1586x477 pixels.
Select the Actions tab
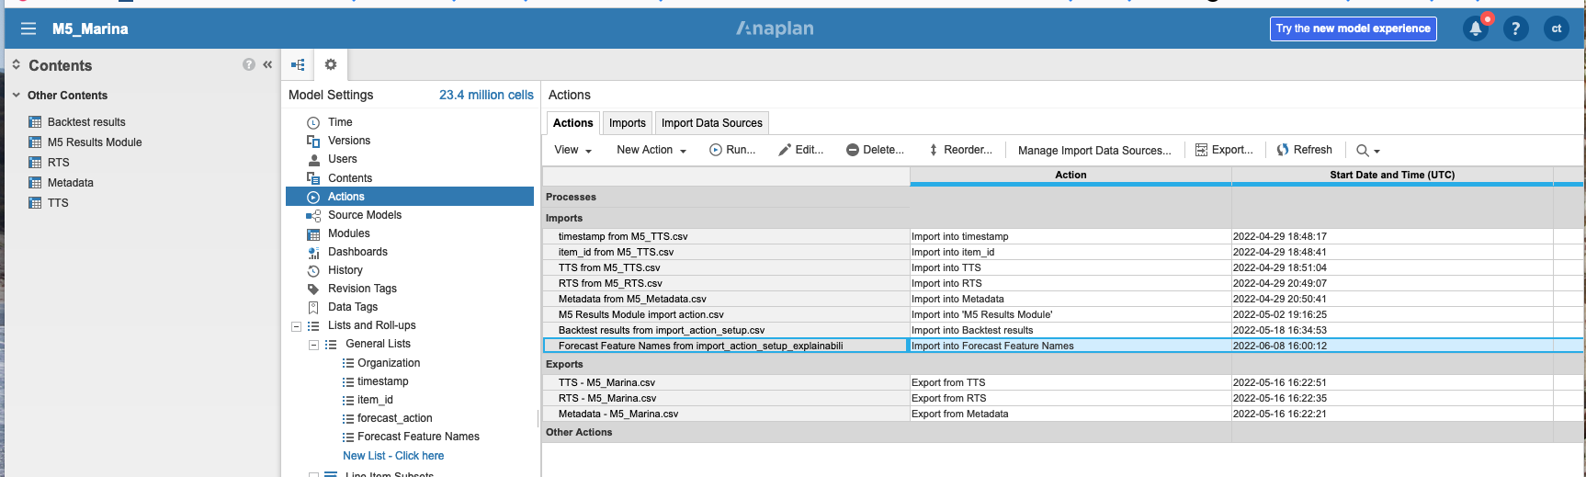[573, 123]
